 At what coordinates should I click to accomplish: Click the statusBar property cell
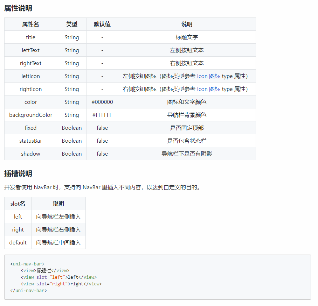(30, 141)
